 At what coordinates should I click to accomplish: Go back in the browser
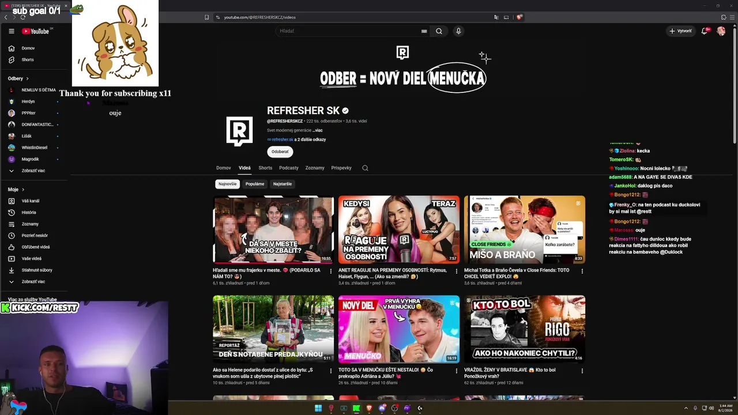[6, 17]
